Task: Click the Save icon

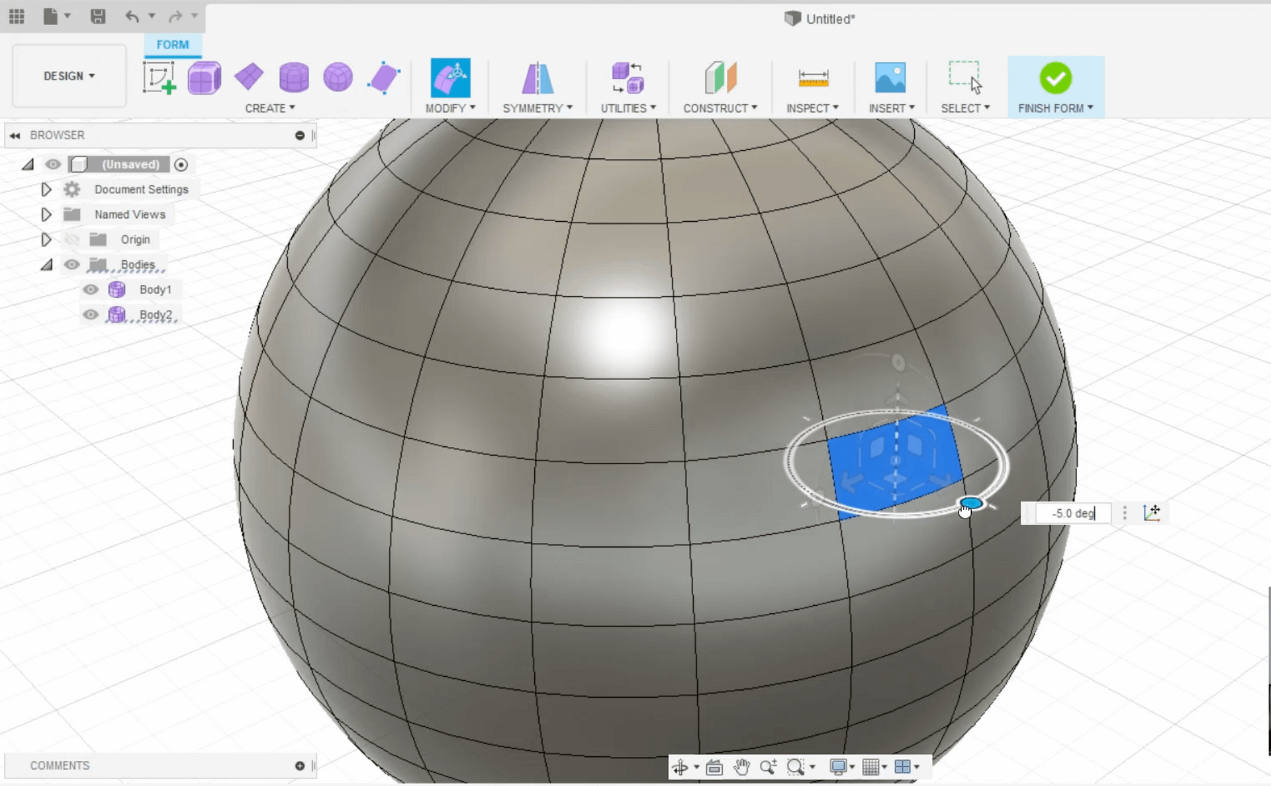Action: 98,17
